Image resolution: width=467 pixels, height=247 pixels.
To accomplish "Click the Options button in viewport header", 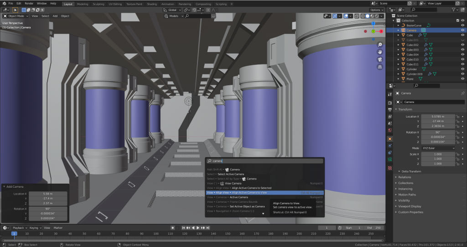I will click(x=376, y=10).
